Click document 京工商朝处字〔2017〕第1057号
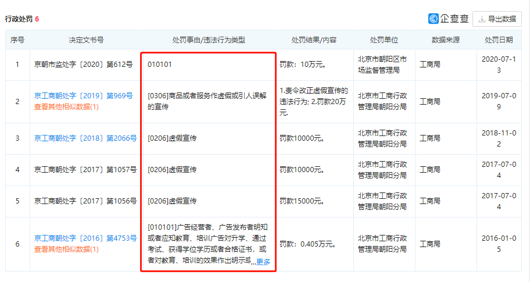 pyautogui.click(x=85, y=170)
